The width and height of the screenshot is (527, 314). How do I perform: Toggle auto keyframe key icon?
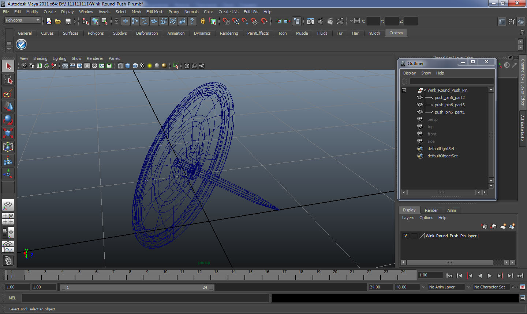(515, 287)
